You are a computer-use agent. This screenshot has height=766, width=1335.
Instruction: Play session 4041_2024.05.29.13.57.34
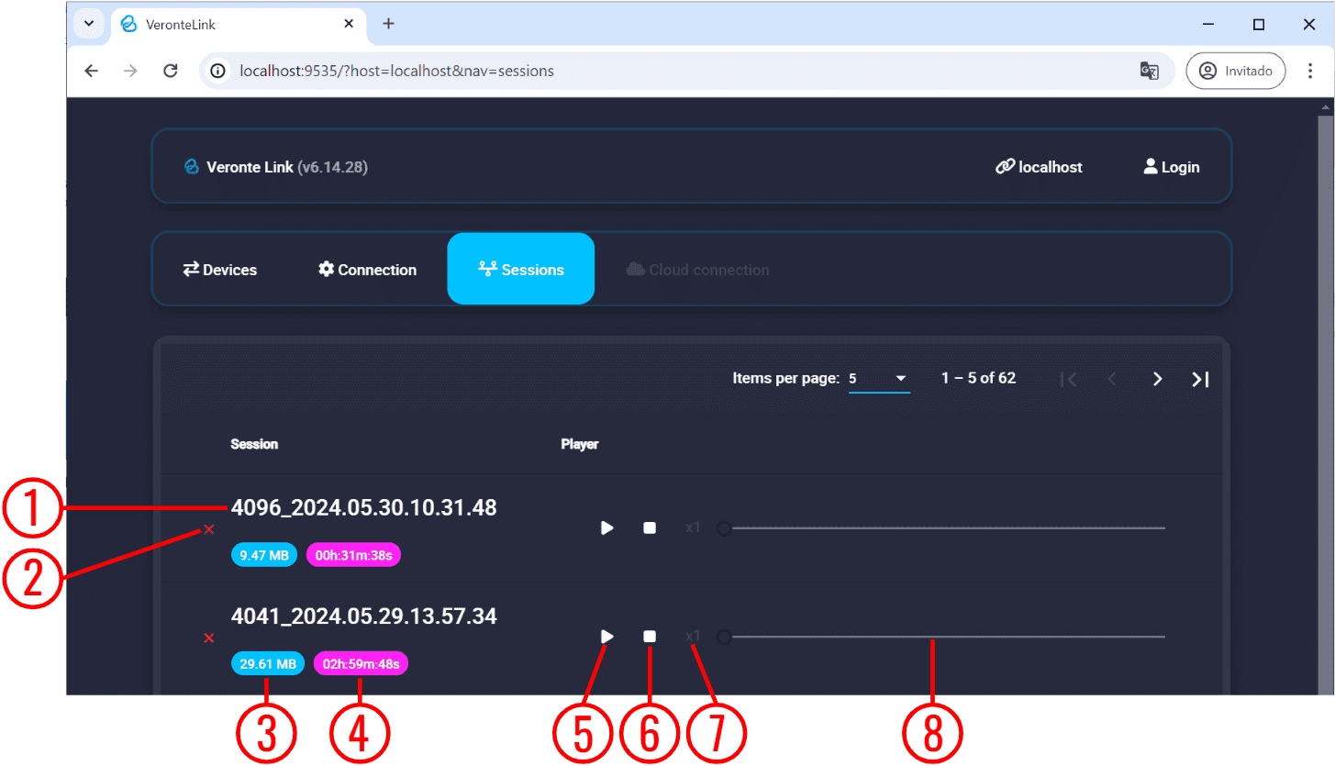(606, 636)
